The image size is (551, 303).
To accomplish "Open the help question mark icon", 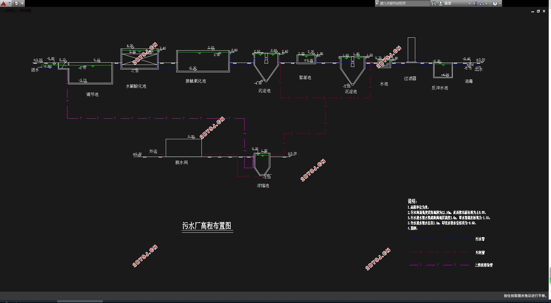I will (495, 3).
